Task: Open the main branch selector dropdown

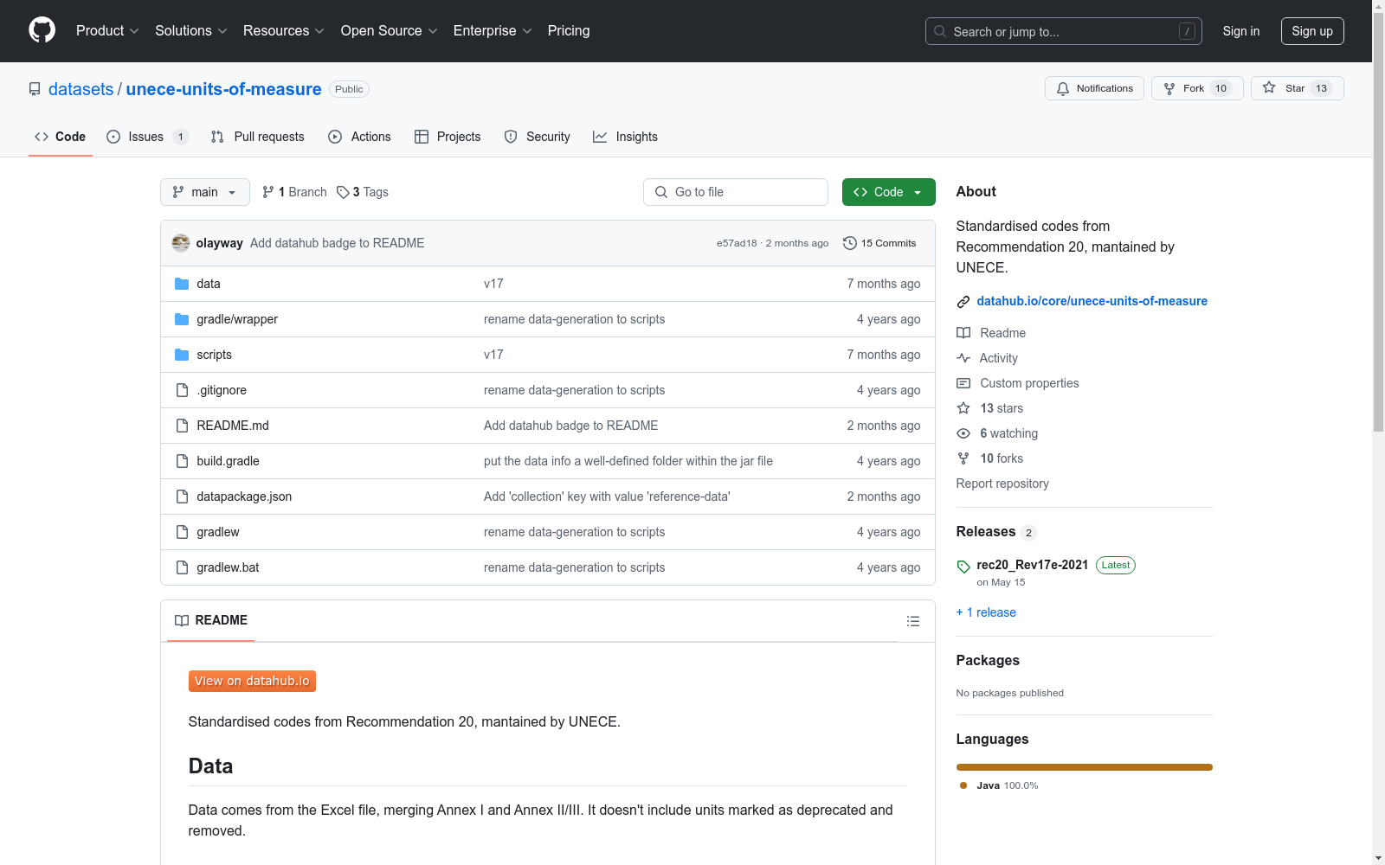Action: tap(205, 192)
